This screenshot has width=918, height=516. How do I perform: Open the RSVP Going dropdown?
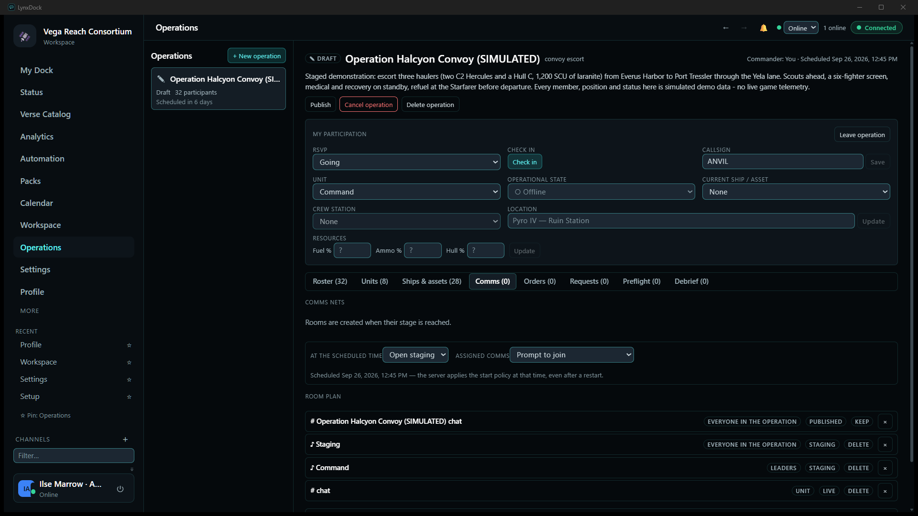tap(406, 162)
